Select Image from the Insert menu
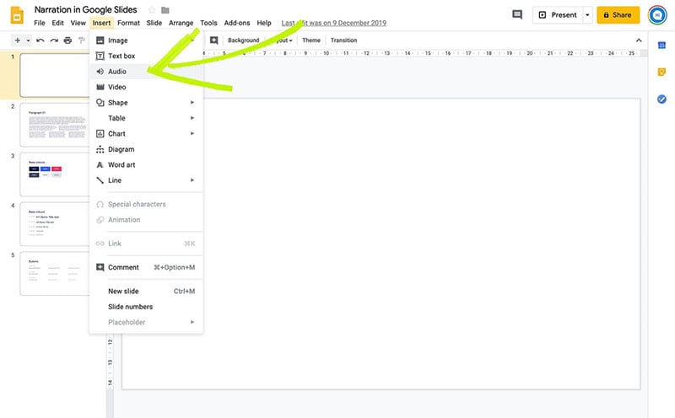This screenshot has height=418, width=675. pyautogui.click(x=146, y=40)
